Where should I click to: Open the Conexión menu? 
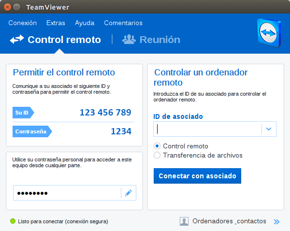pyautogui.click(x=23, y=23)
